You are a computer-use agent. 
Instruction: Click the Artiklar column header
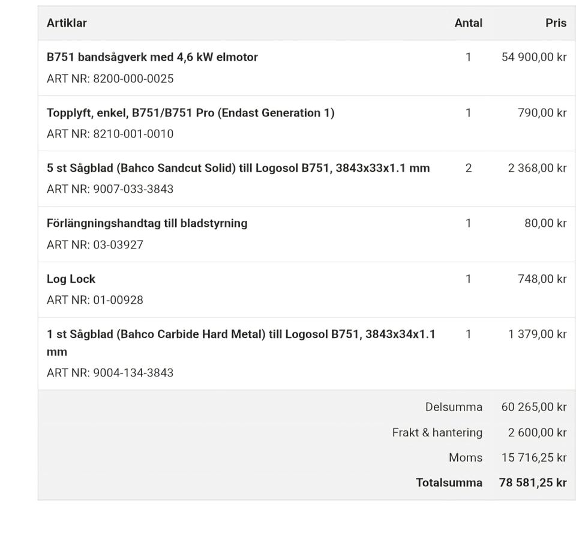pyautogui.click(x=67, y=23)
